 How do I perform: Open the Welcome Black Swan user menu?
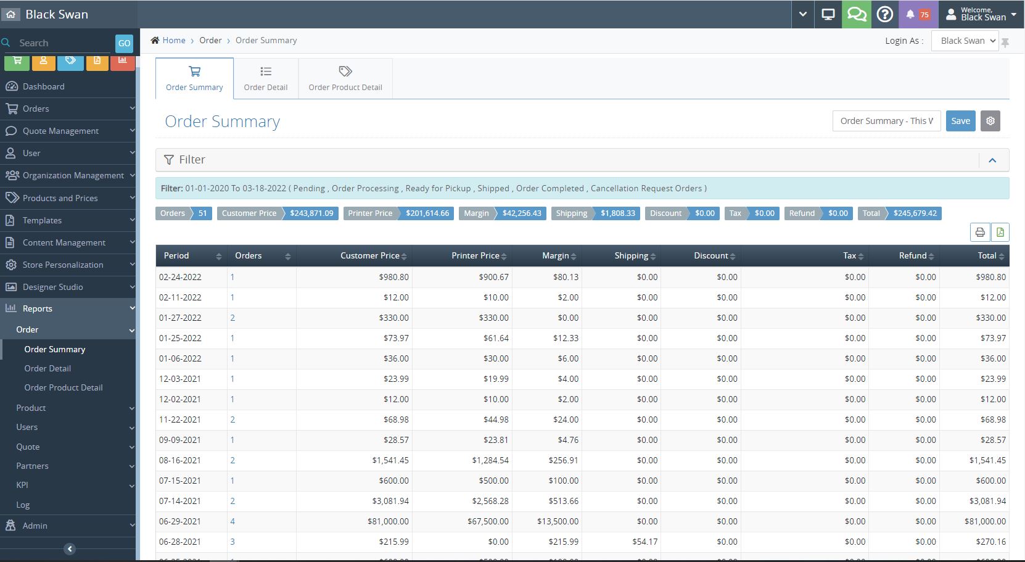[981, 14]
